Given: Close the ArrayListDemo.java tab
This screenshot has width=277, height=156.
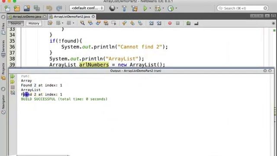Looking at the screenshot, I should click(45, 16).
